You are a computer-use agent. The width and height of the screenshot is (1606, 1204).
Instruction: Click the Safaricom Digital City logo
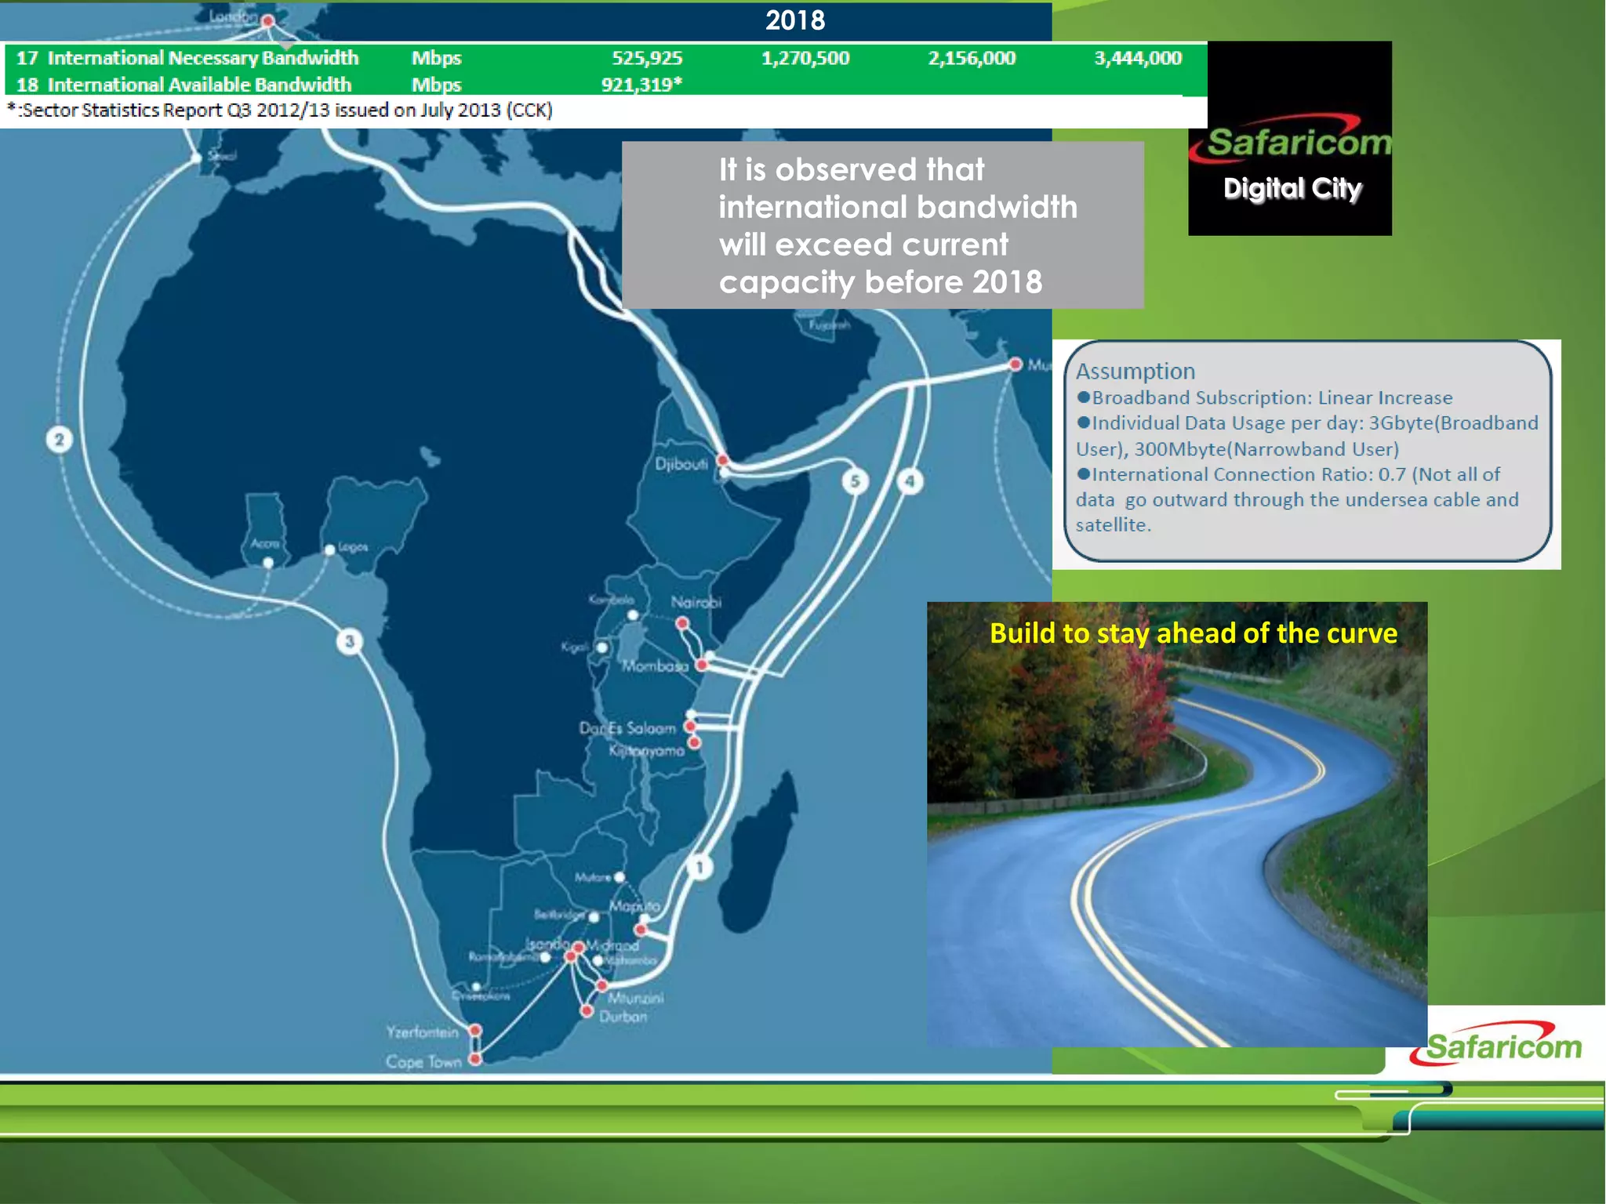click(1290, 139)
